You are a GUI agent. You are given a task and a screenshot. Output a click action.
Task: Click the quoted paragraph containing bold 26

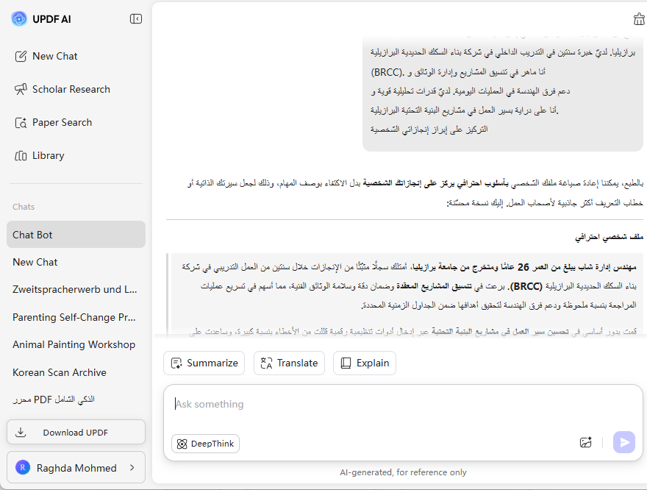[410, 285]
